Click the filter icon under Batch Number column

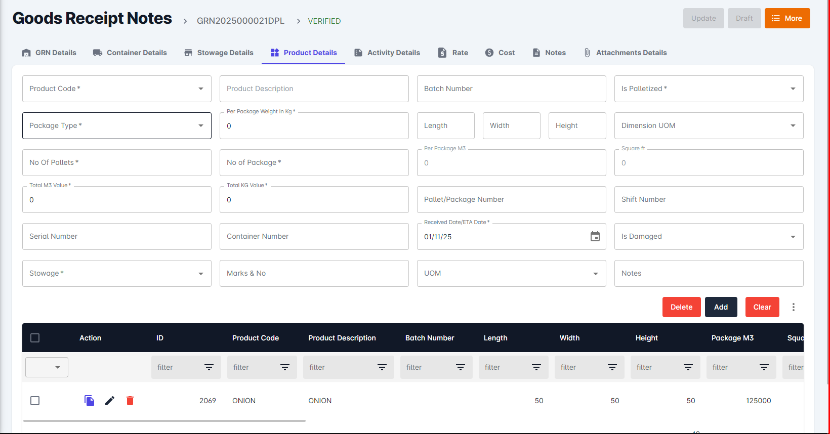tap(460, 367)
